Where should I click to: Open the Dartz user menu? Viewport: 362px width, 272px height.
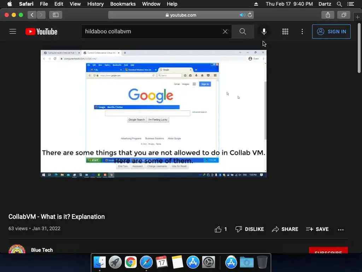tap(325, 4)
